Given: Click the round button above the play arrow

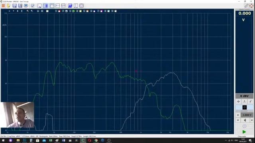Looking at the screenshot, I should point(244,126).
